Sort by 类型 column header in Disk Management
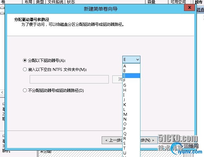This screenshot has width=204, height=157. click(40, 2)
